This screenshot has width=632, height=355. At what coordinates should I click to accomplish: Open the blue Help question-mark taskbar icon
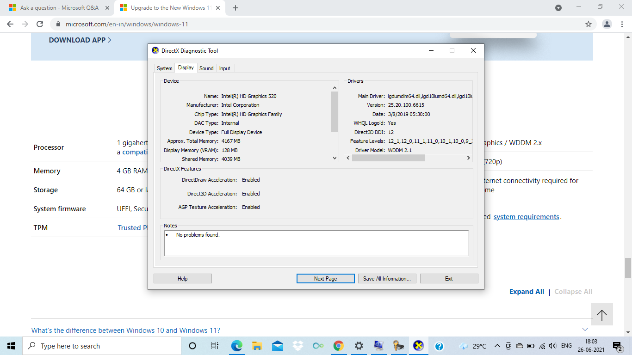pyautogui.click(x=440, y=346)
